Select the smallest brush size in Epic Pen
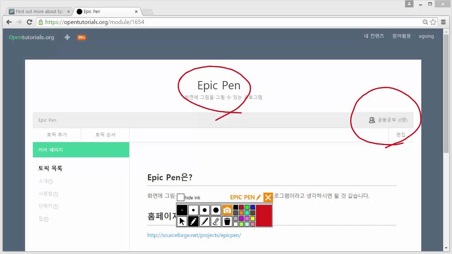Viewport: 452px width, 254px height. point(182,210)
